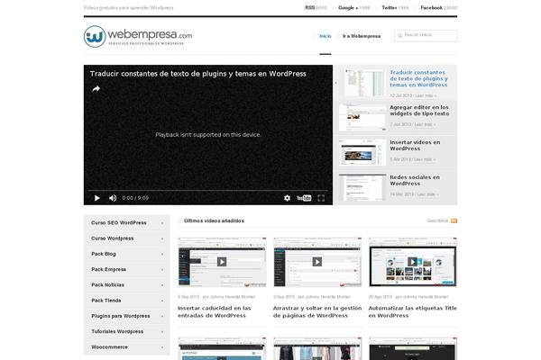This screenshot has height=360, width=541.
Task: Open 'Insertar caducidad en las entradas' title
Action: [x=215, y=311]
